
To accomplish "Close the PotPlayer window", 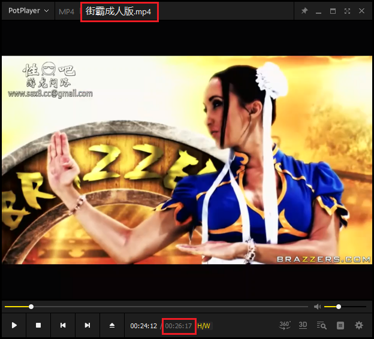I will [x=361, y=11].
